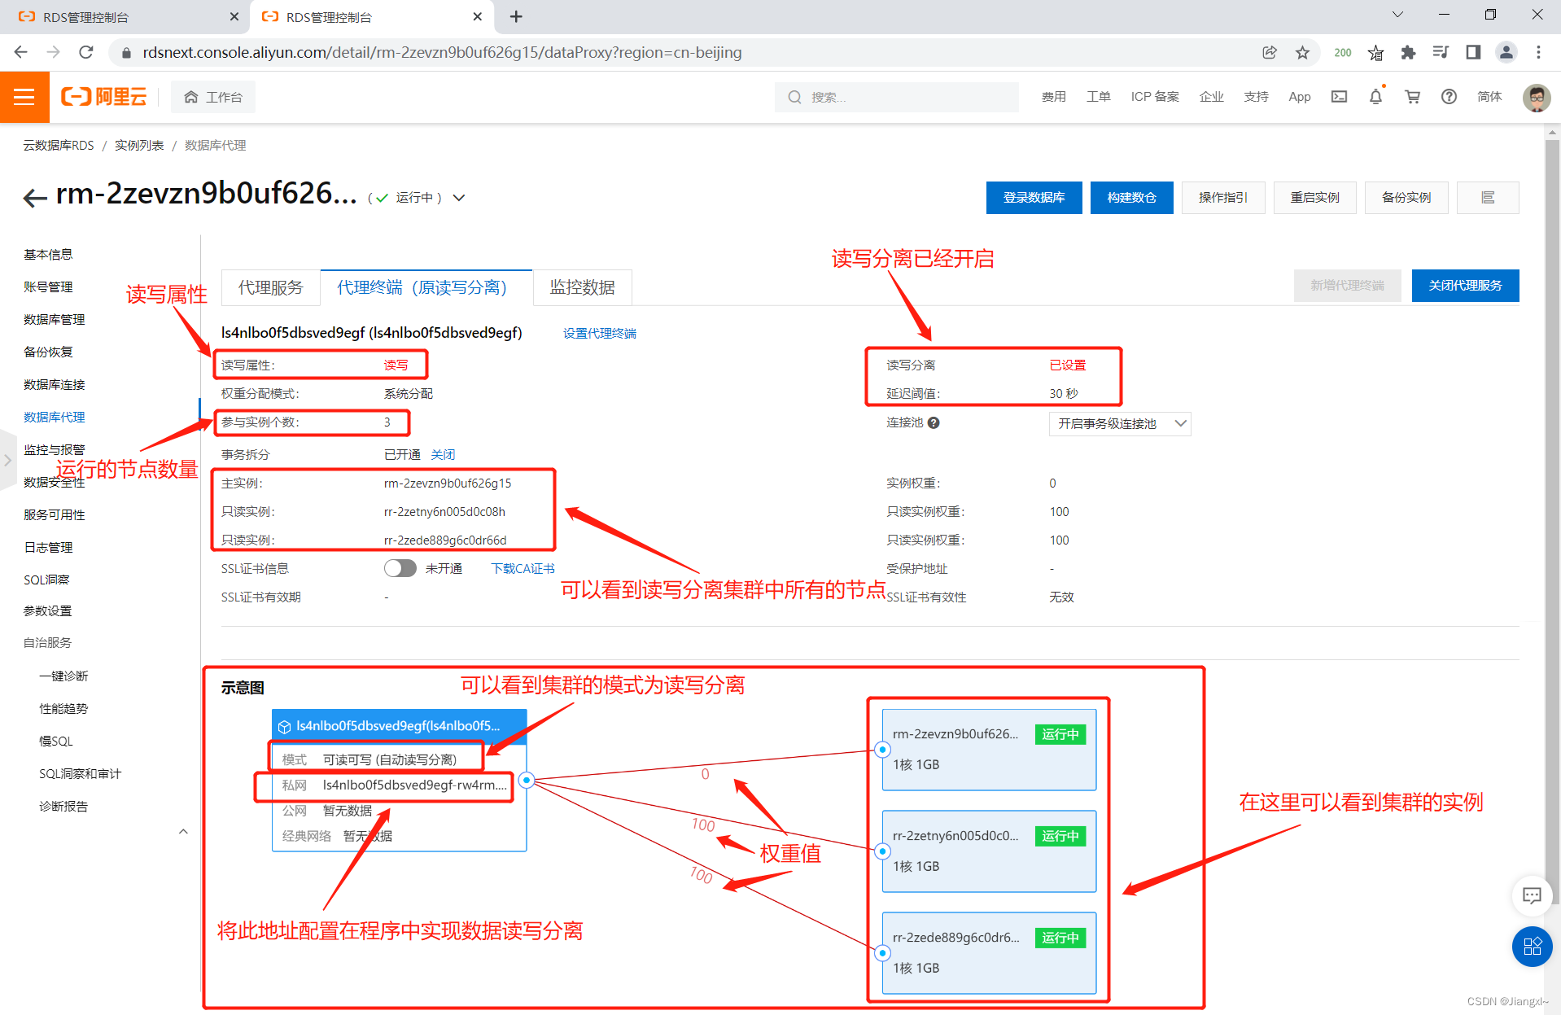
Task: Click the browser address bar URL
Action: click(x=442, y=52)
